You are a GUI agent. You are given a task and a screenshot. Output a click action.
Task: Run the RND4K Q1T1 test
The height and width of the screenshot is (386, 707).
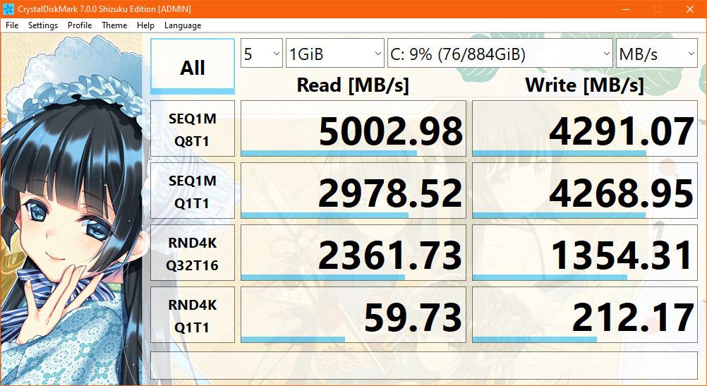coord(193,315)
